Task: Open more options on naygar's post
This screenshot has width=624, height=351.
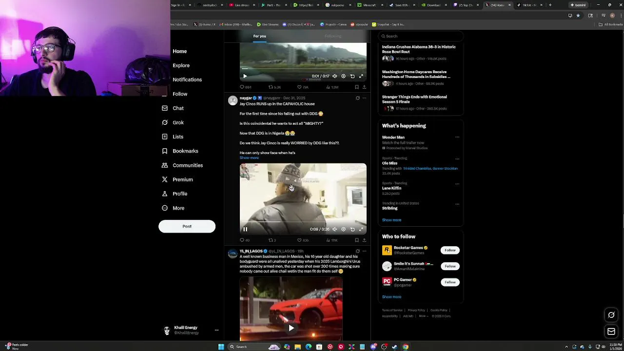Action: tap(364, 98)
